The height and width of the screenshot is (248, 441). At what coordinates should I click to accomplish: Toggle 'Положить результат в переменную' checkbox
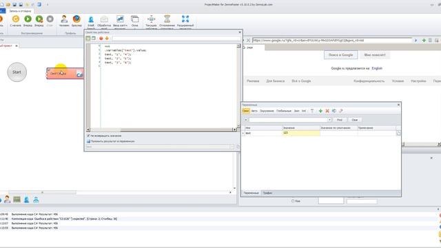(88, 141)
